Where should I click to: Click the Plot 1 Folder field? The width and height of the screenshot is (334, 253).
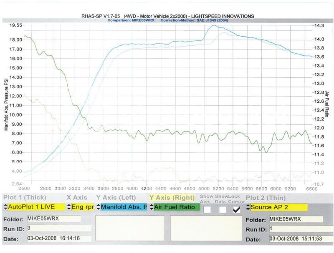[x=53, y=219]
